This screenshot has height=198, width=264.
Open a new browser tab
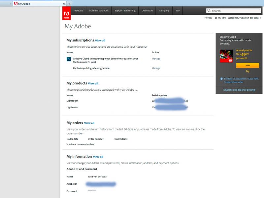[x=69, y=4]
